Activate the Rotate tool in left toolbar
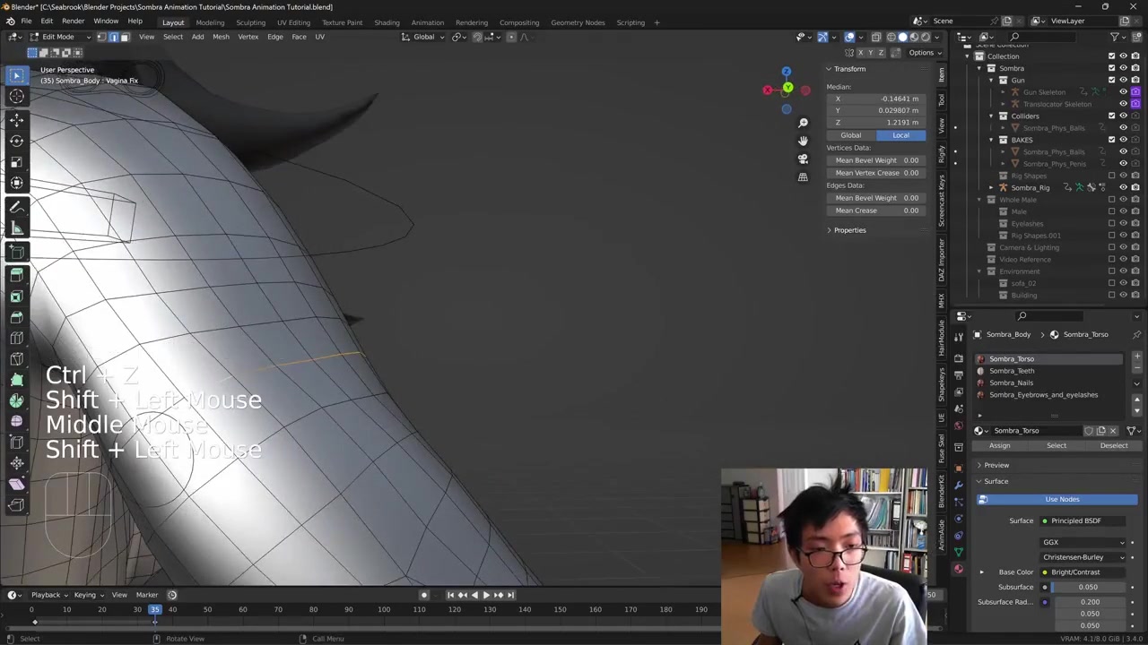Screen dimensions: 1148x645 [16, 141]
